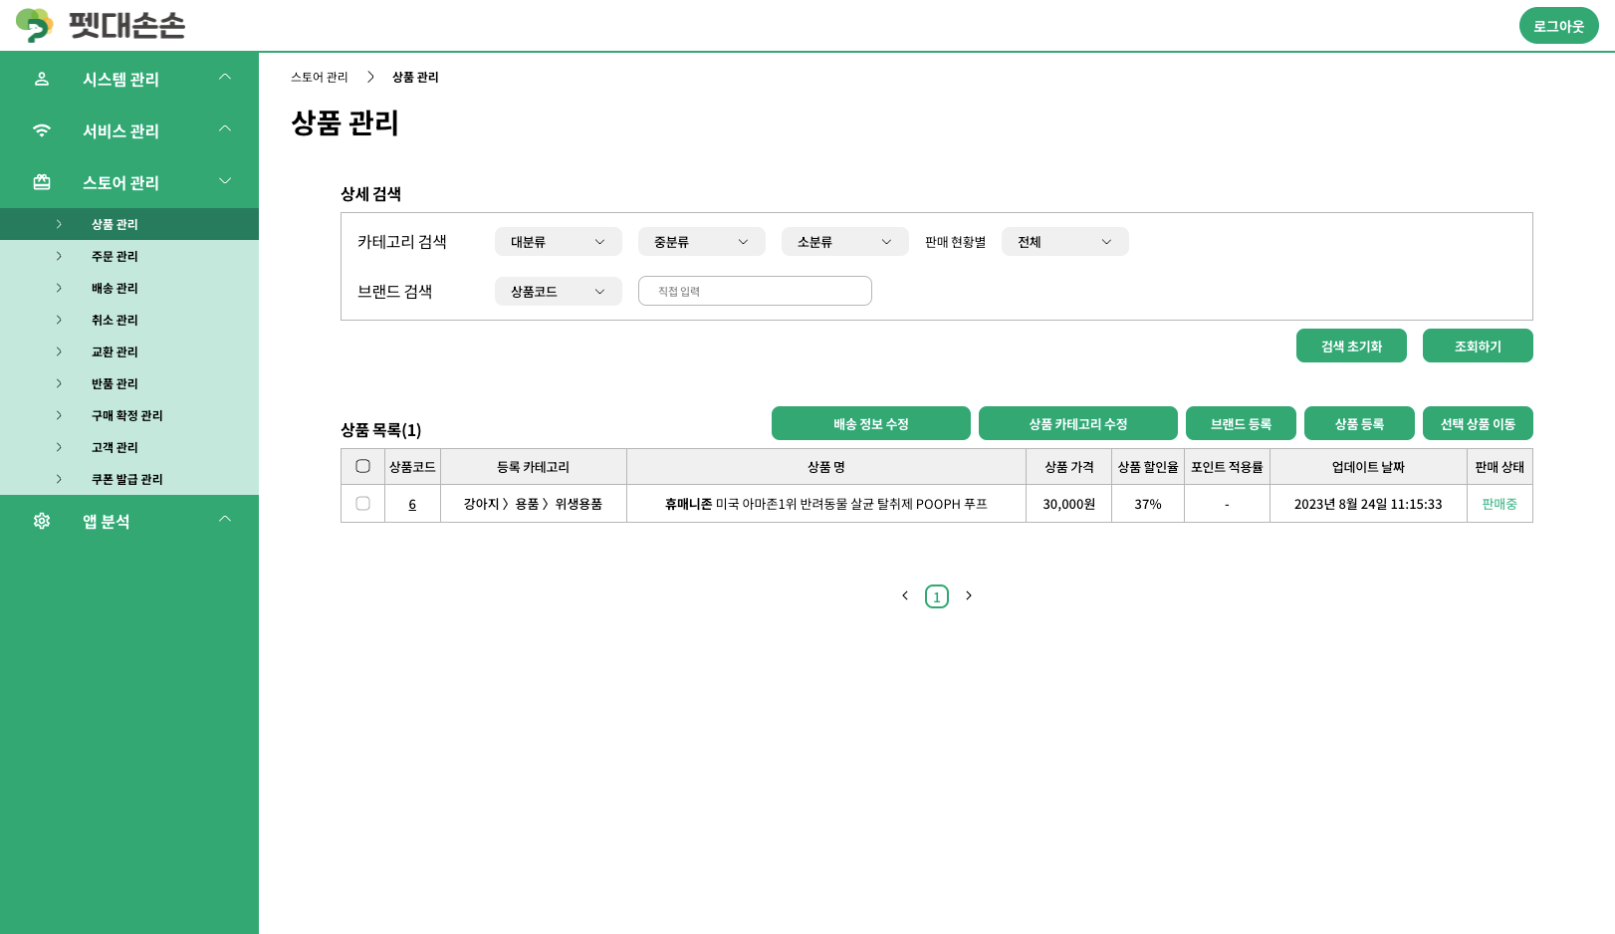Click the 선택 상품 이동 button
This screenshot has height=934, width=1615.
(1478, 423)
